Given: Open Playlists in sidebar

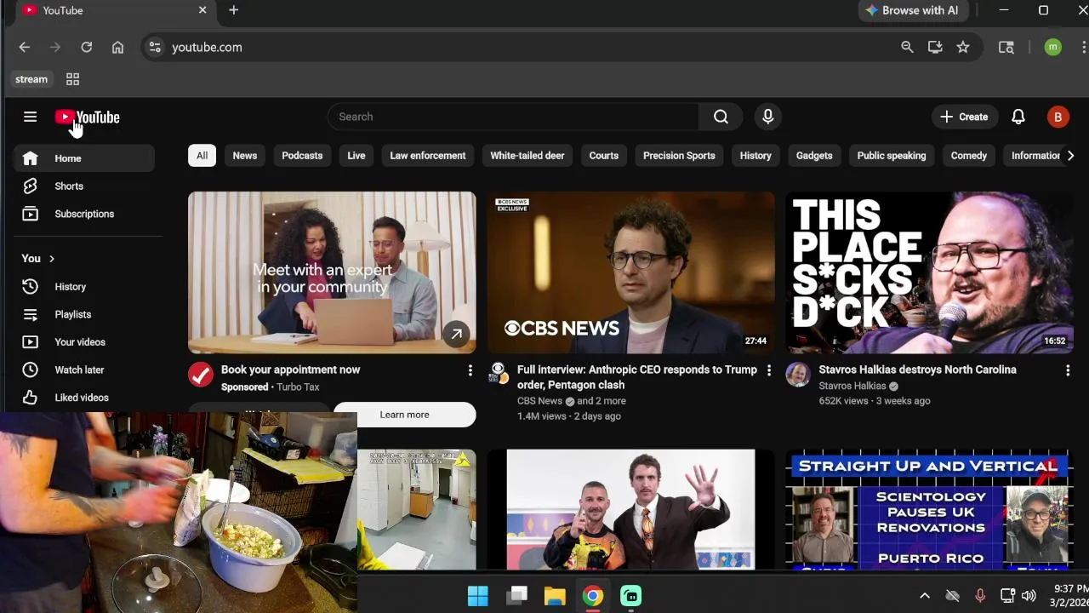Looking at the screenshot, I should (x=83, y=315).
